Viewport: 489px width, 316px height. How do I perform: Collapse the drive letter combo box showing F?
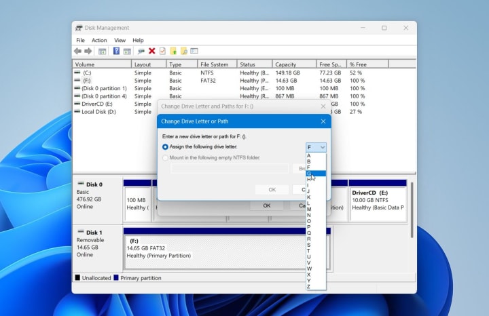pos(316,147)
